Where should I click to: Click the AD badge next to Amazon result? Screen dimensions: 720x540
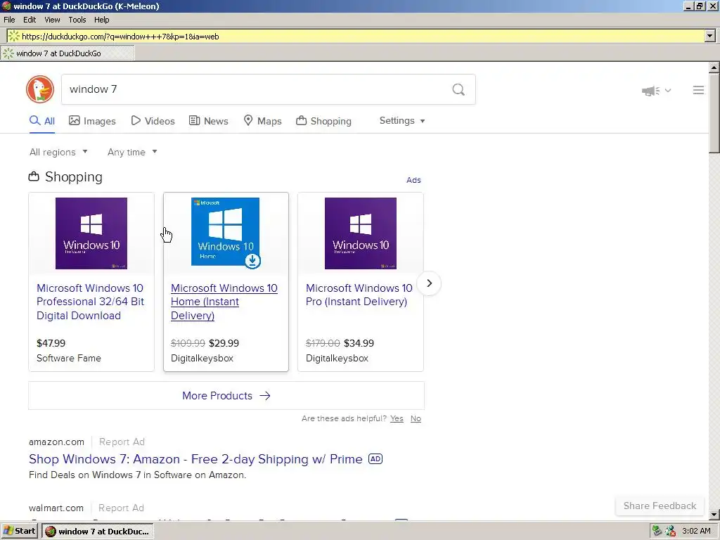[x=375, y=458]
